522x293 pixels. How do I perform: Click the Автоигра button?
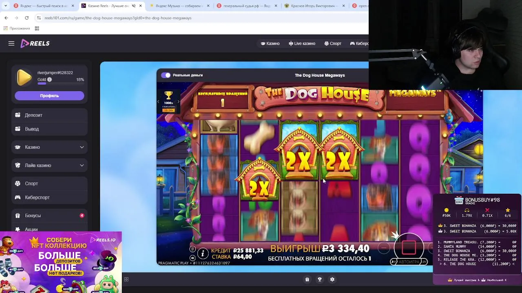pyautogui.click(x=409, y=262)
